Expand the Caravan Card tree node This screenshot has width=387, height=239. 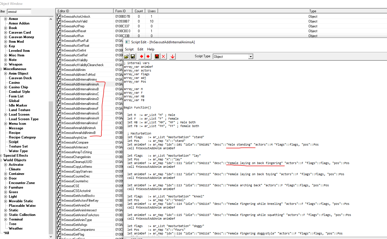pyautogui.click(x=5, y=32)
